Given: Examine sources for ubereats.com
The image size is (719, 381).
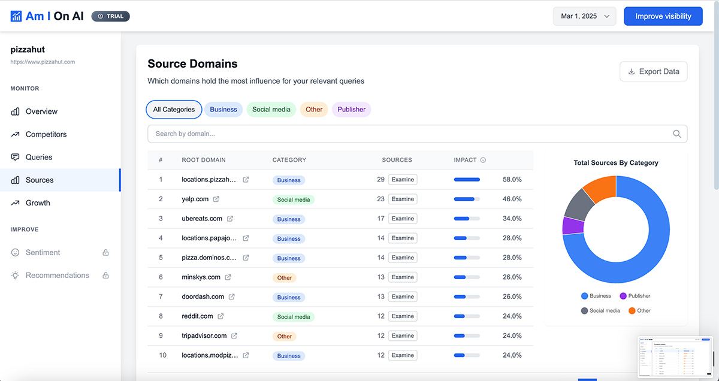Looking at the screenshot, I should [x=403, y=219].
